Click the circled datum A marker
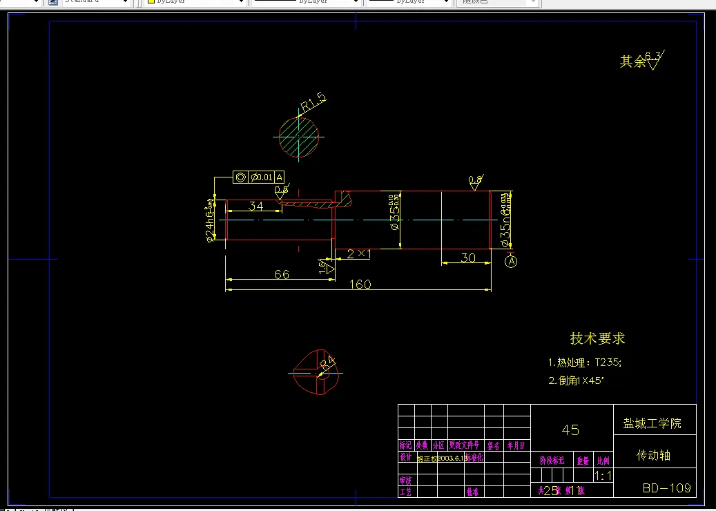This screenshot has width=716, height=511. (x=511, y=262)
